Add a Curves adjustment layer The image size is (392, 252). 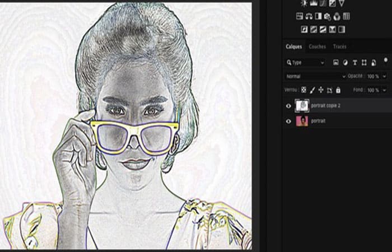coord(323,3)
